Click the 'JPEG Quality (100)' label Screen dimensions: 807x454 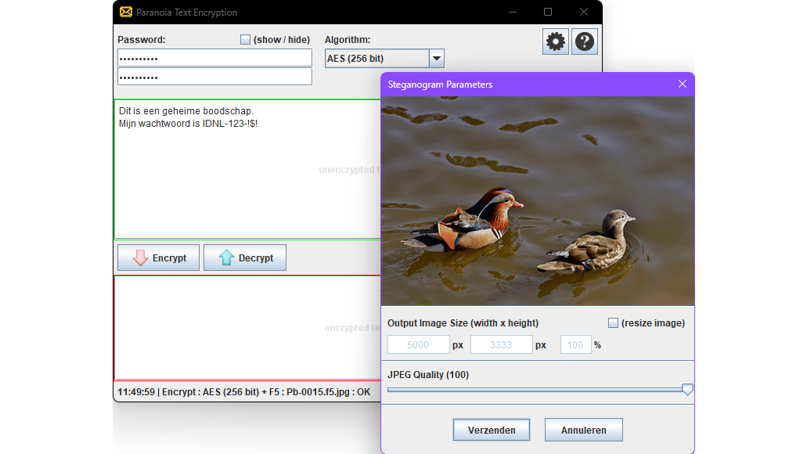point(428,375)
